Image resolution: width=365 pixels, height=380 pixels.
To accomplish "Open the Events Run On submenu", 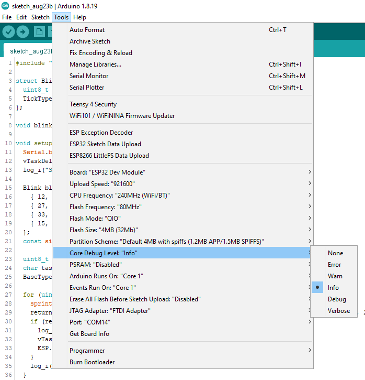I will point(182,288).
